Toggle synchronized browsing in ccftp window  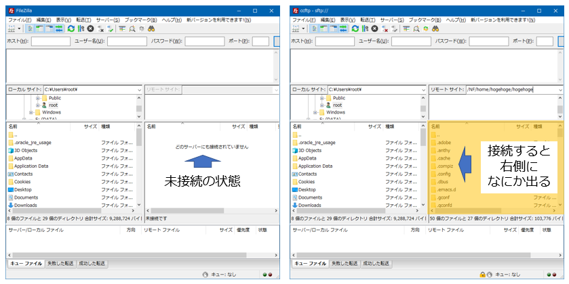click(x=425, y=28)
